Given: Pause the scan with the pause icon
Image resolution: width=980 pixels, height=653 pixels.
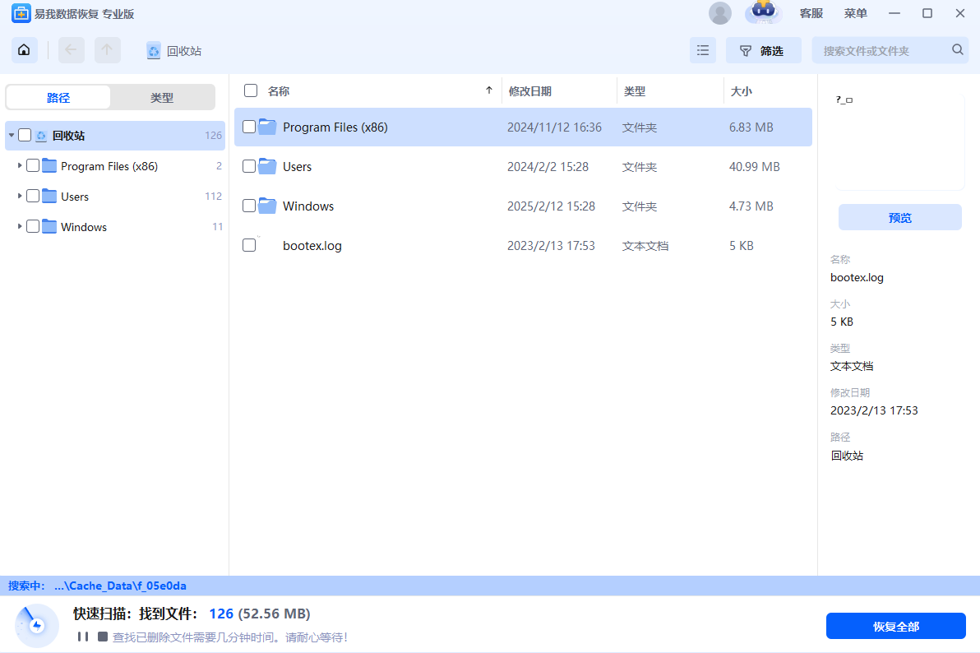Looking at the screenshot, I should 83,637.
